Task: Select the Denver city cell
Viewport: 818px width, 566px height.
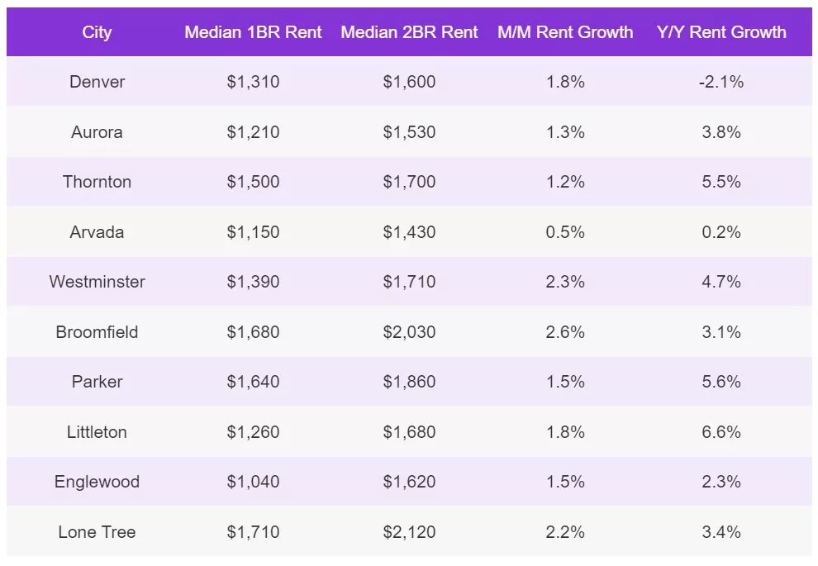Action: coord(97,82)
